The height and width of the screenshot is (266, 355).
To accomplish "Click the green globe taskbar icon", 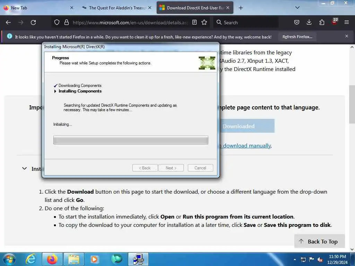I will coord(116,259).
